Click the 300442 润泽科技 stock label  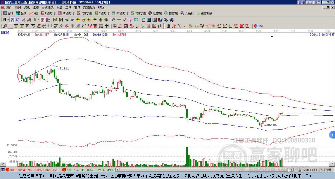click(322, 34)
